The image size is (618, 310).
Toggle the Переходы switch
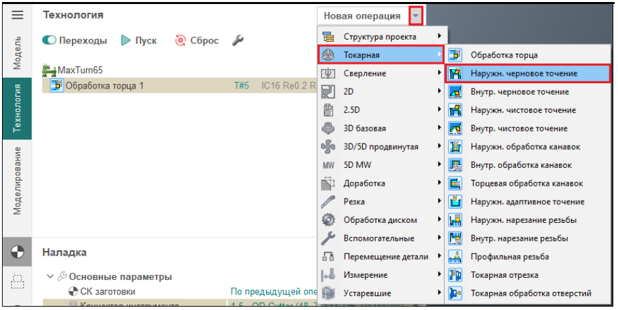50,41
